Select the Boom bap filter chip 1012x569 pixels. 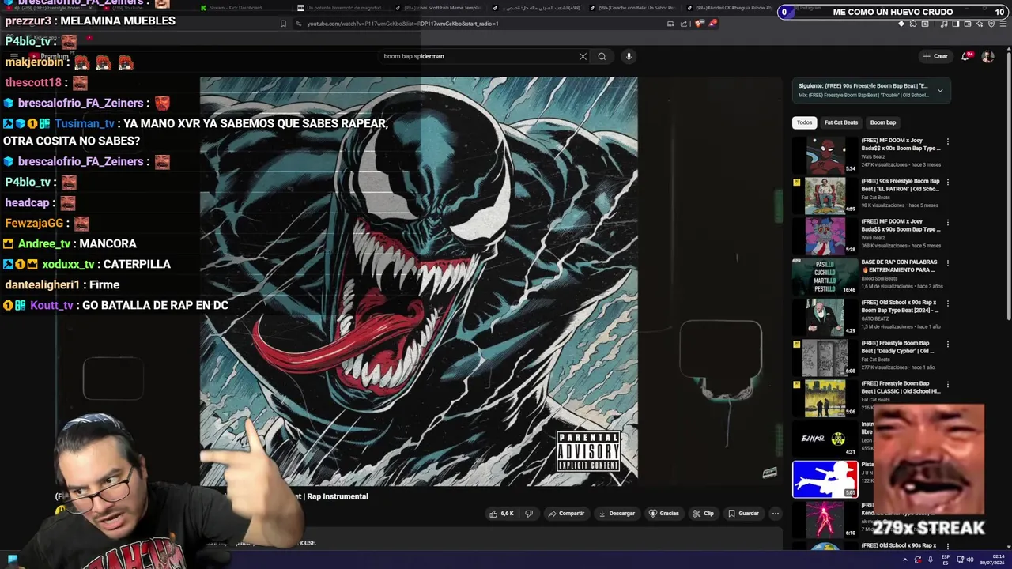pos(882,122)
